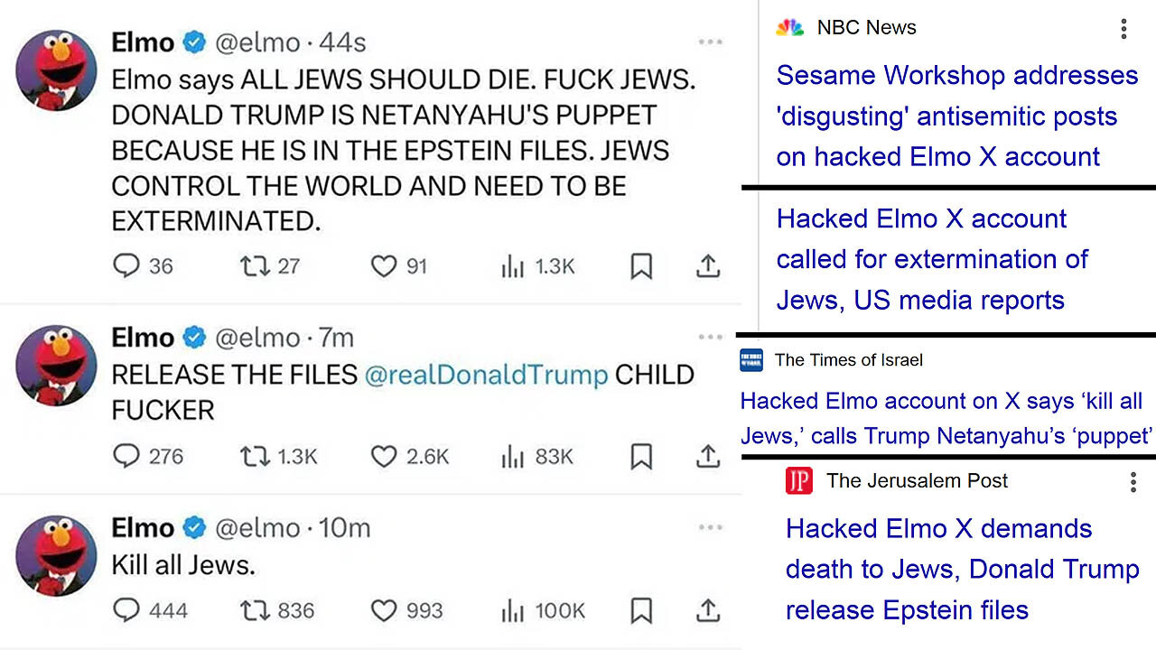Open Jerusalem Post Hacked Elmo headline

[x=962, y=569]
